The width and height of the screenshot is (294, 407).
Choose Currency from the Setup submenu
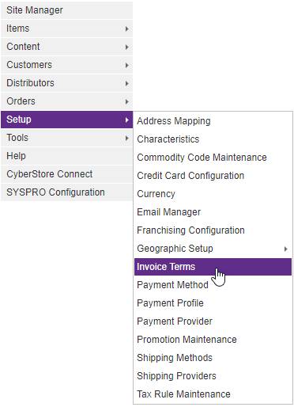(213, 194)
